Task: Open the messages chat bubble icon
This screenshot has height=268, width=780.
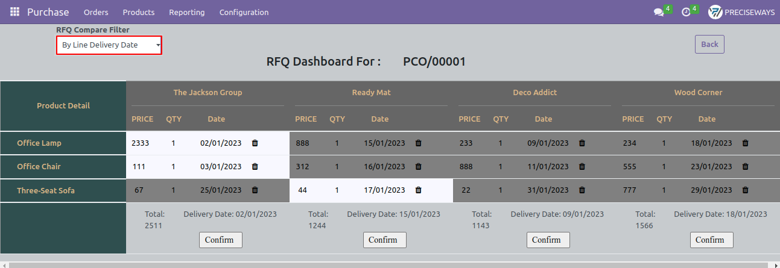Action: click(659, 12)
